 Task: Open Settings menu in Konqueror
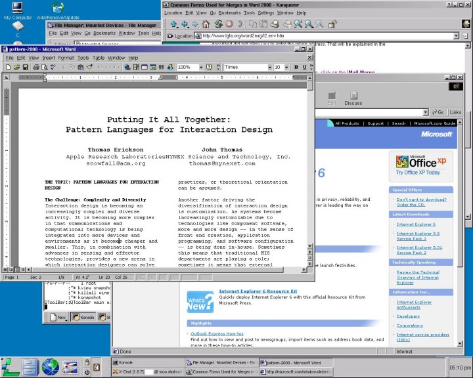(x=266, y=13)
